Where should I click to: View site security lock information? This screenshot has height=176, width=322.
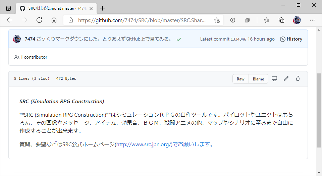click(x=71, y=20)
